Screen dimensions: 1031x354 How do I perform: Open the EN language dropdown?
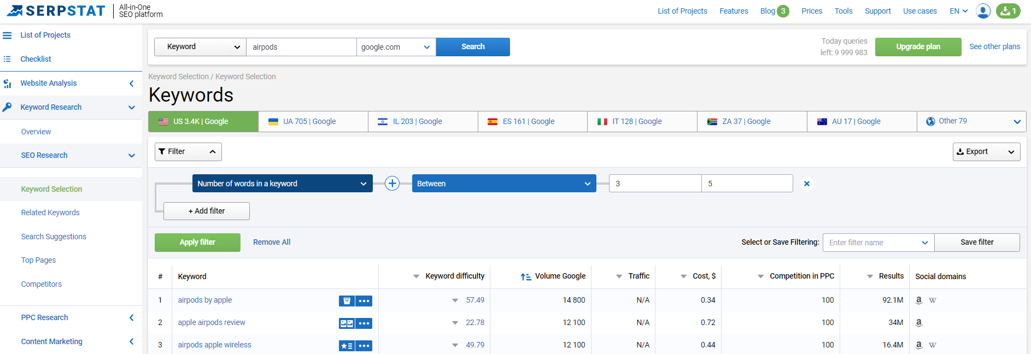click(x=959, y=11)
